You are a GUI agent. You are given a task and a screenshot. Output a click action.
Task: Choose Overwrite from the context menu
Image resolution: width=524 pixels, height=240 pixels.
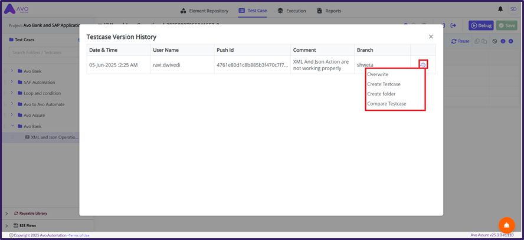point(378,74)
